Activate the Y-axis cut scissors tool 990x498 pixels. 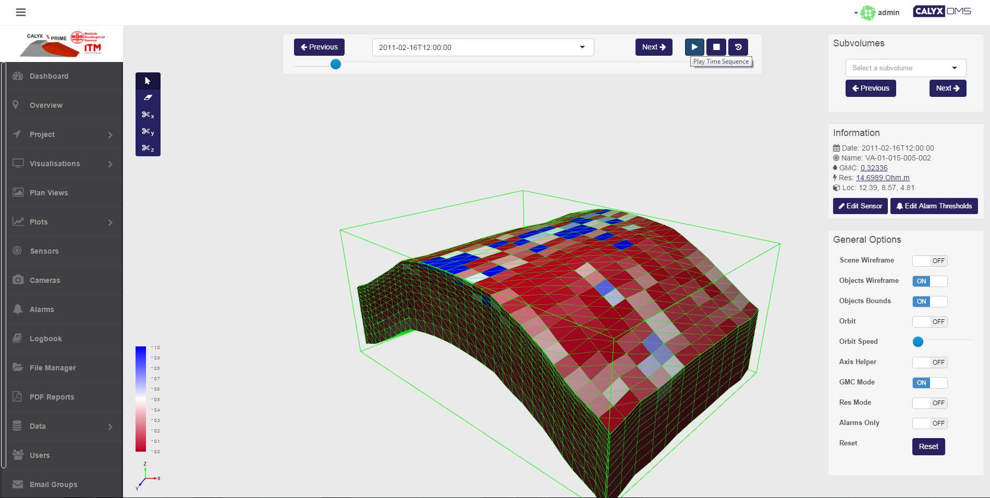tap(148, 131)
